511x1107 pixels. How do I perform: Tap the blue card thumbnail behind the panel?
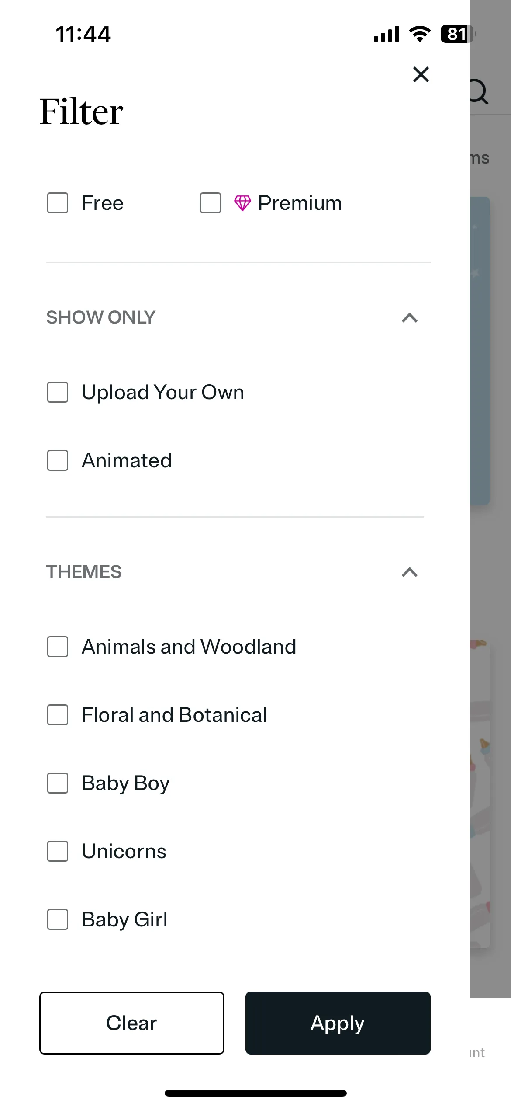pyautogui.click(x=480, y=351)
